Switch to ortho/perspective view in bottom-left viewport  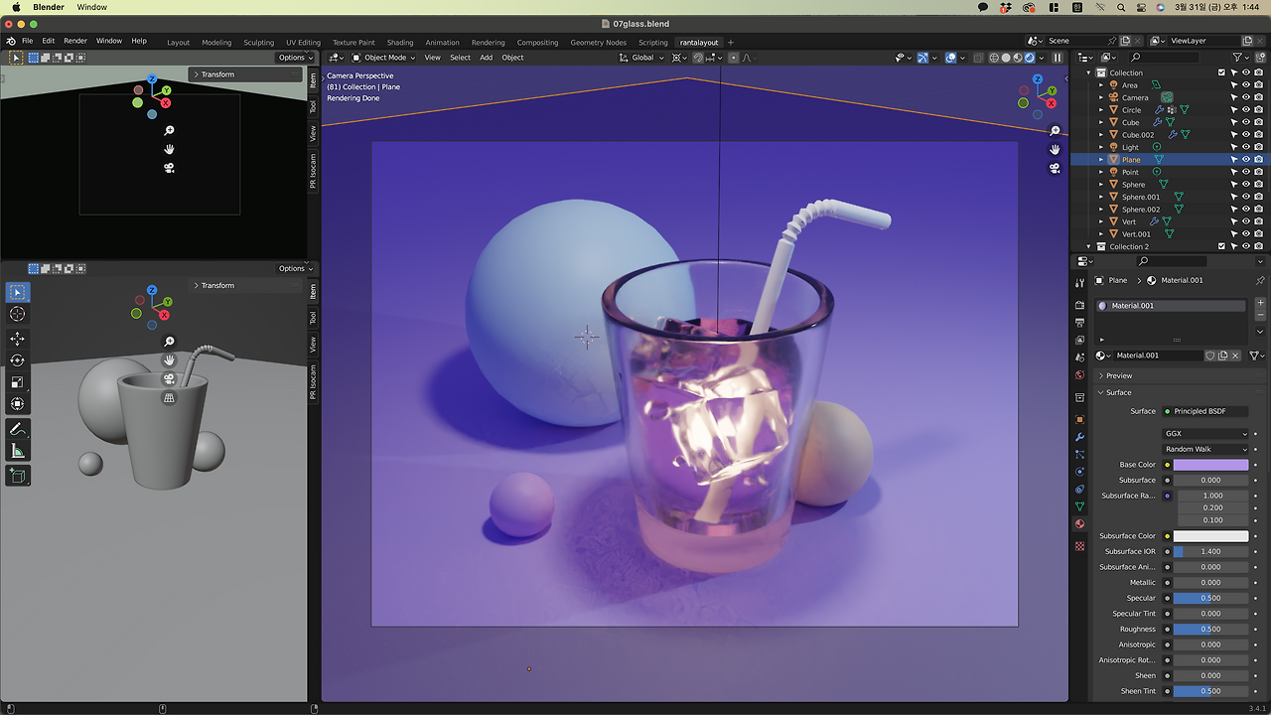(170, 397)
